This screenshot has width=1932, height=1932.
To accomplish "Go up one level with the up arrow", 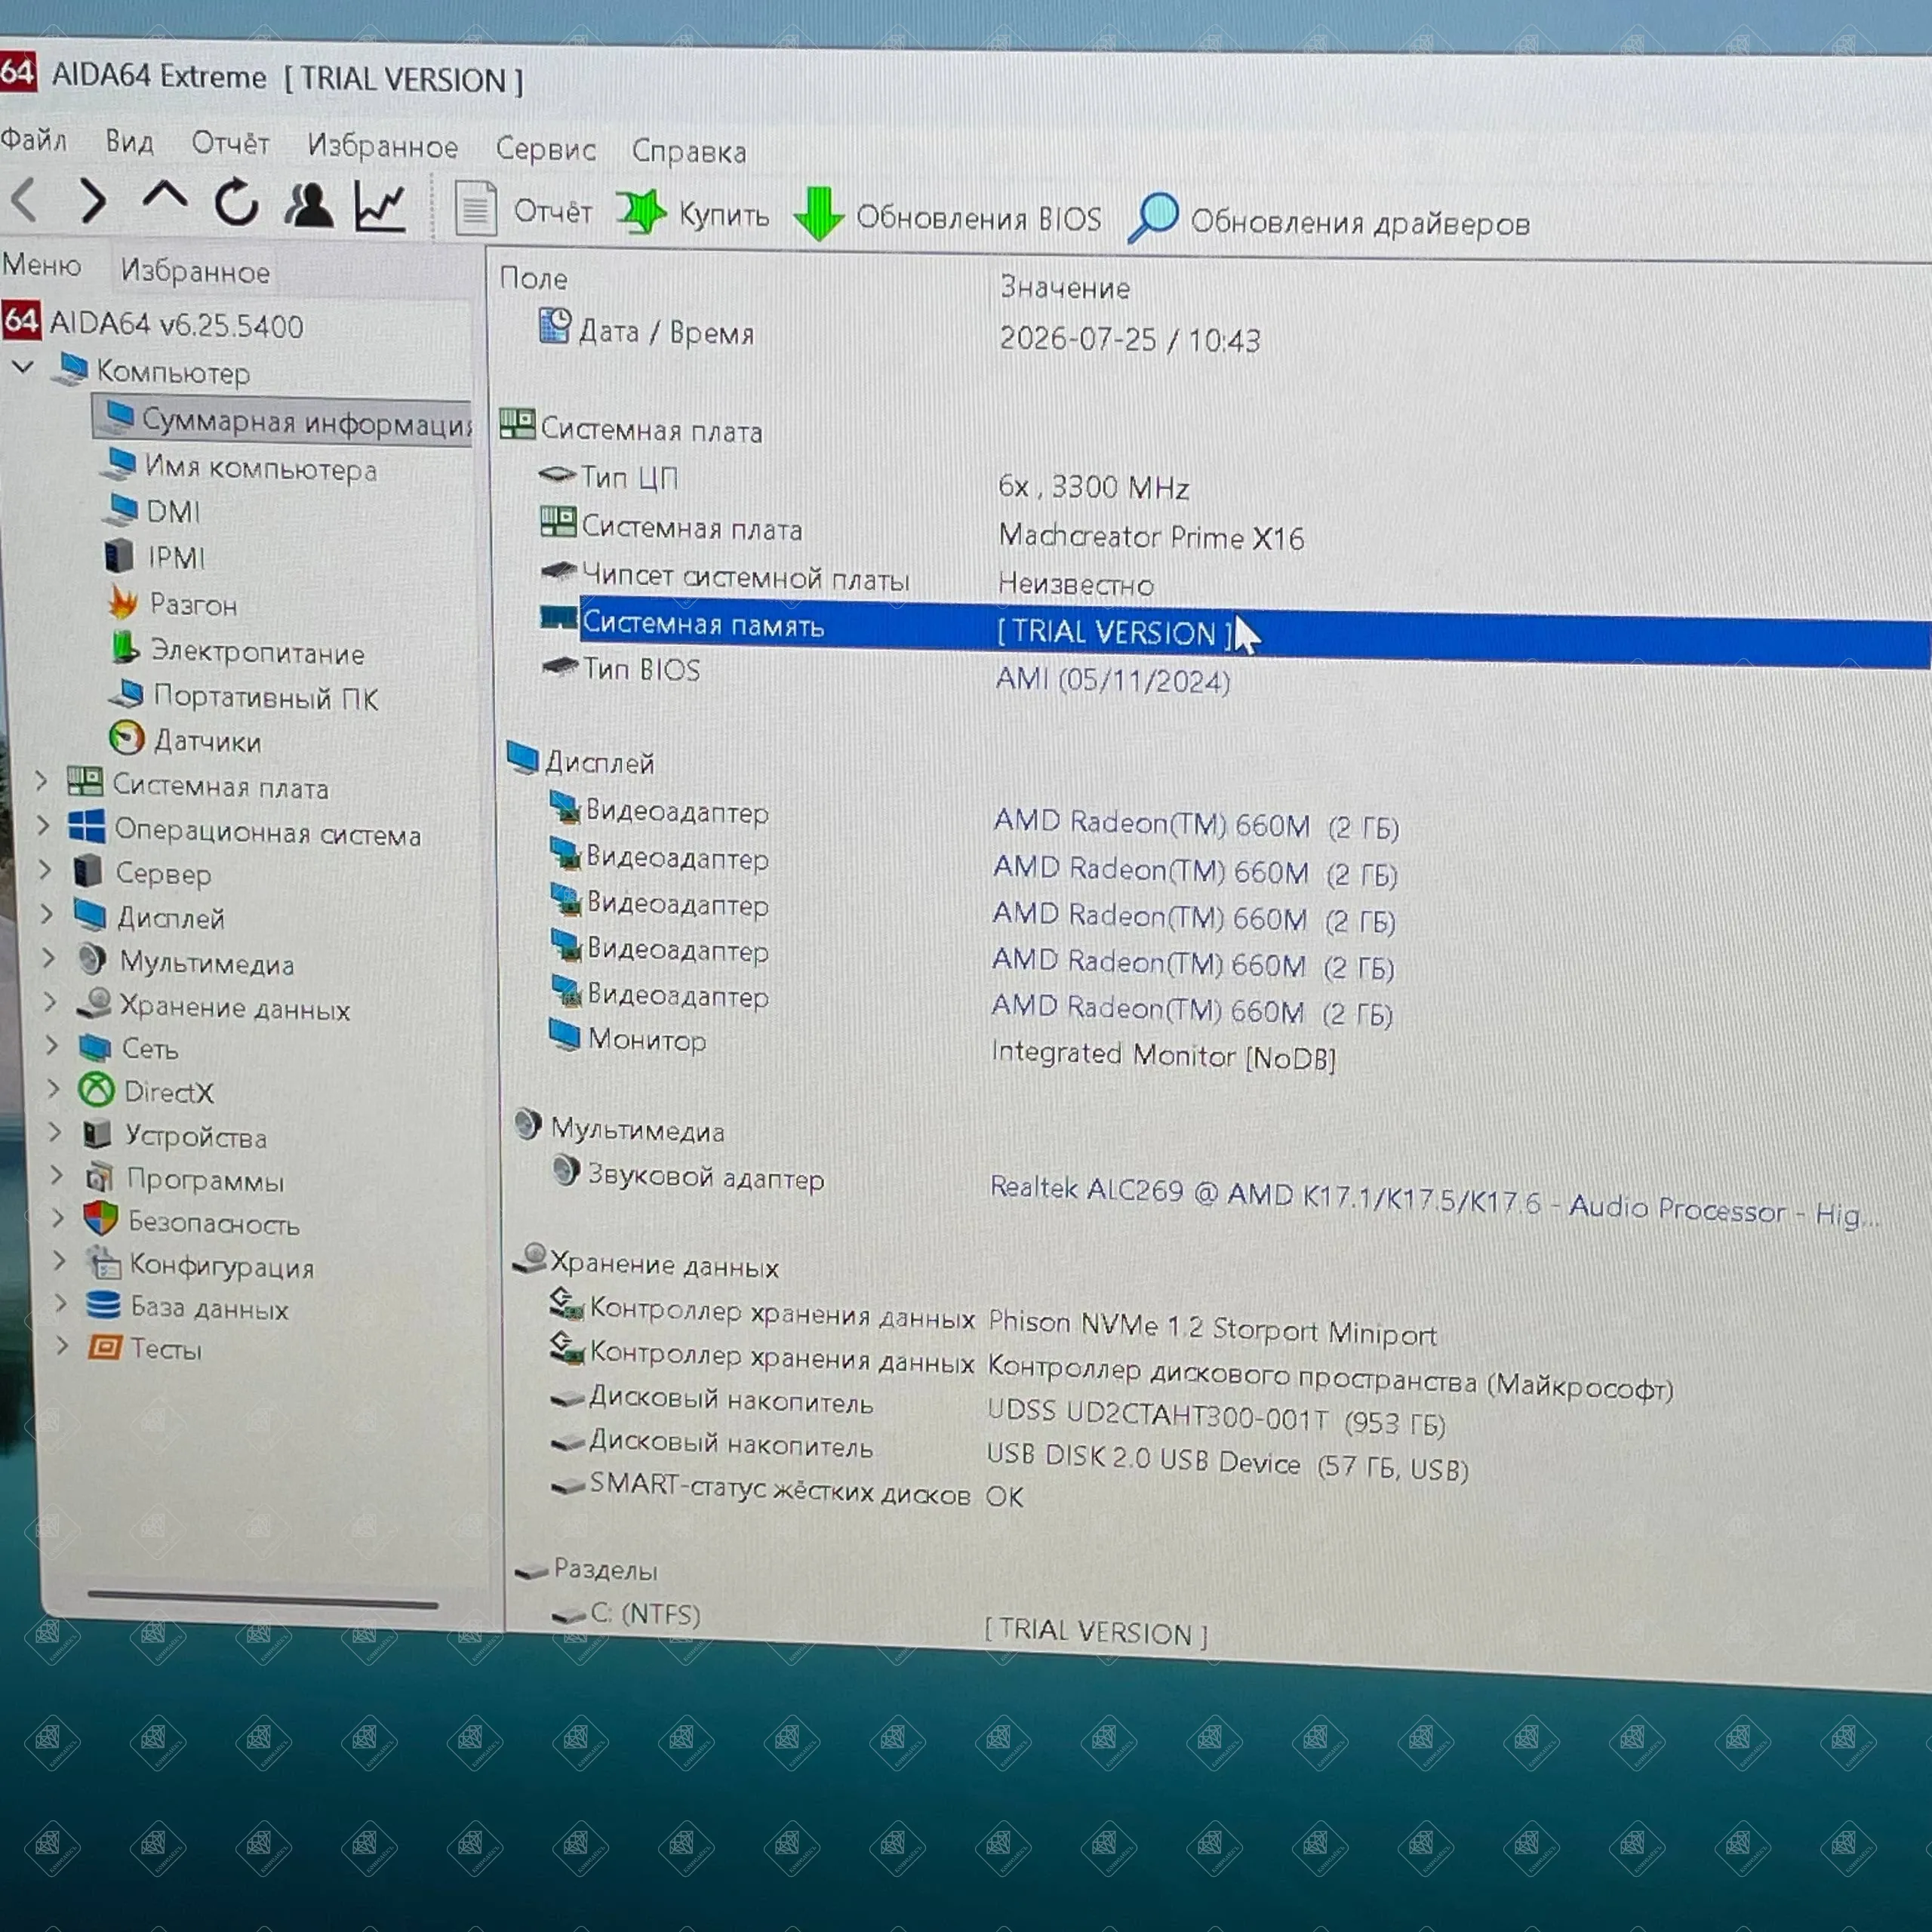I will pos(164,196).
